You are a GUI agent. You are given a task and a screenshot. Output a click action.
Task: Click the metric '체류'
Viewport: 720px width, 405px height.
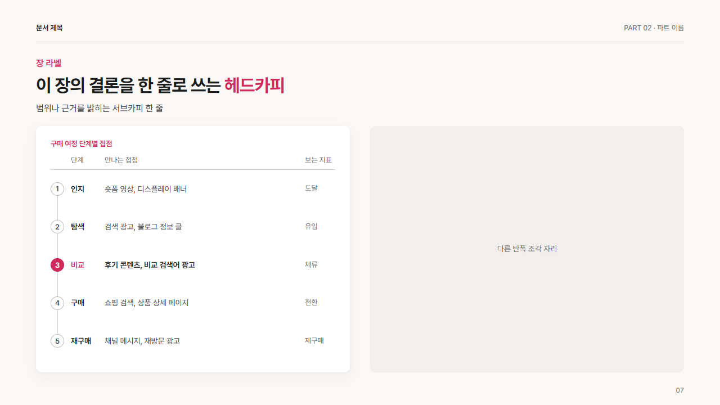(x=311, y=264)
